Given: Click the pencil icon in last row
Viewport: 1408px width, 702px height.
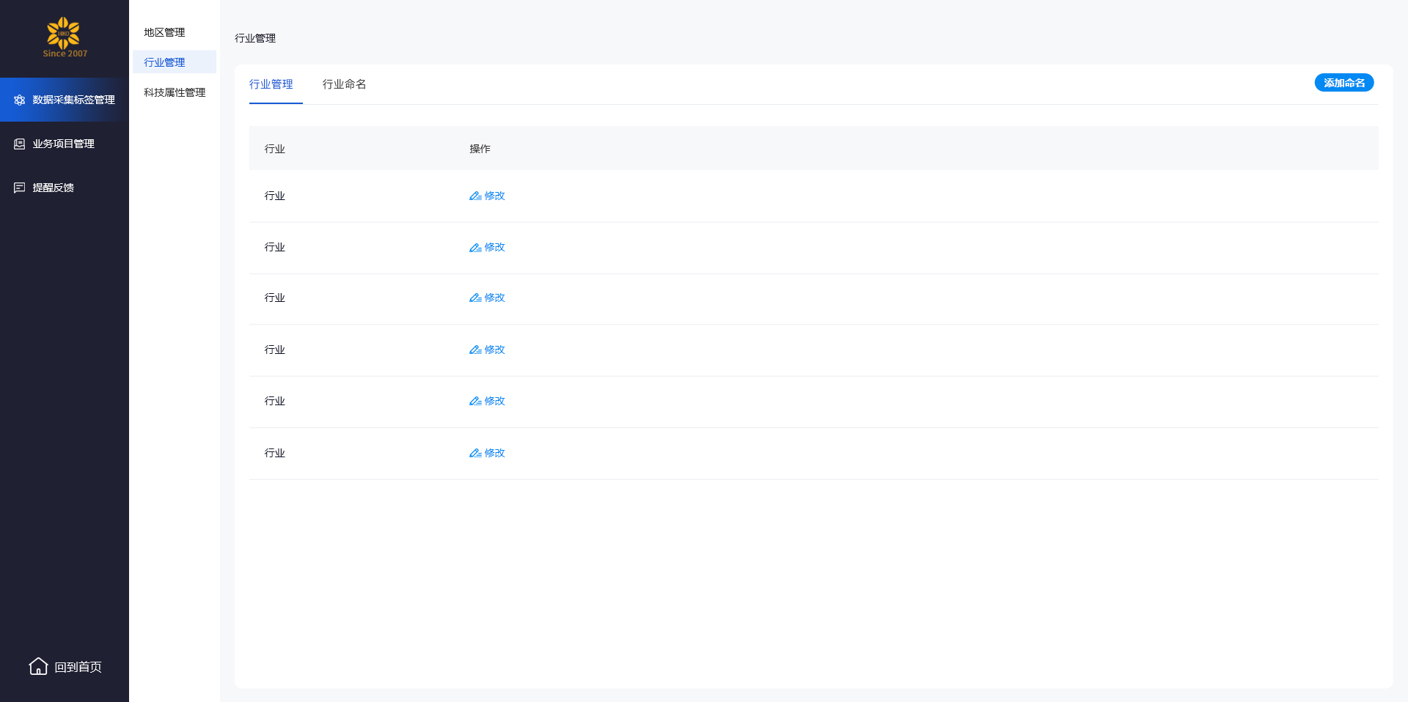Looking at the screenshot, I should [475, 454].
